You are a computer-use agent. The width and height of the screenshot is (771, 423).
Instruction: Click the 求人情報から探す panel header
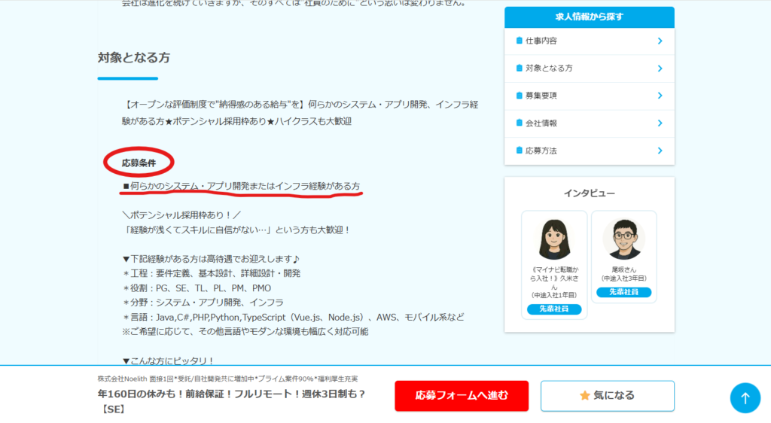coord(589,17)
